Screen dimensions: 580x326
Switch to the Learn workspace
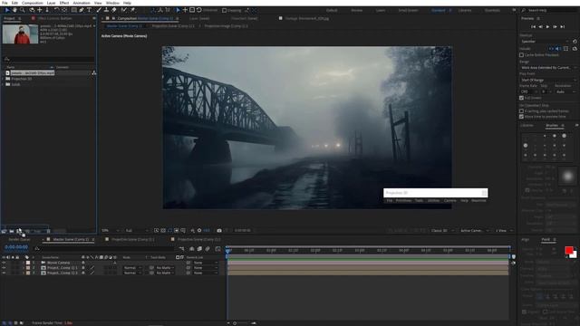(x=381, y=10)
